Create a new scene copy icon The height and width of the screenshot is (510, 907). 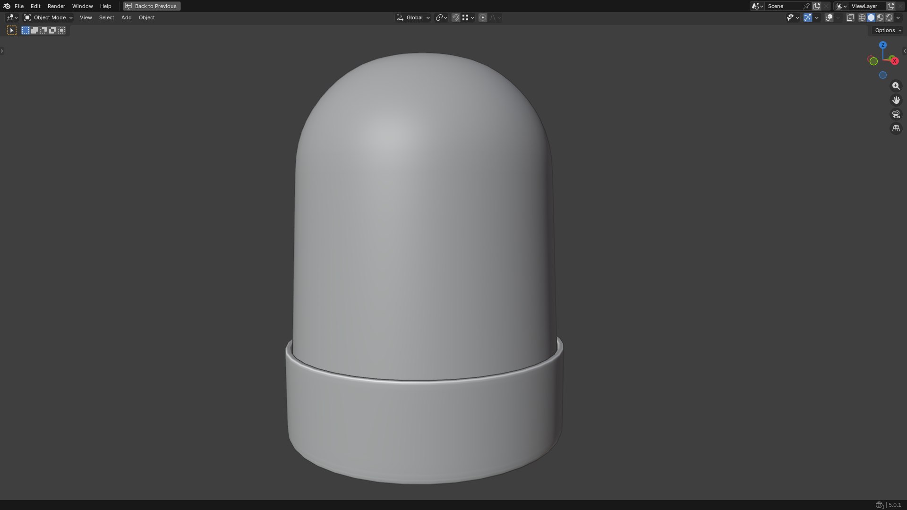pyautogui.click(x=817, y=6)
